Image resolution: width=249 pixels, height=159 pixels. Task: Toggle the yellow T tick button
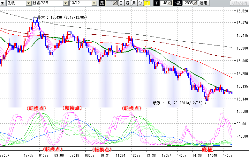point(147,3)
